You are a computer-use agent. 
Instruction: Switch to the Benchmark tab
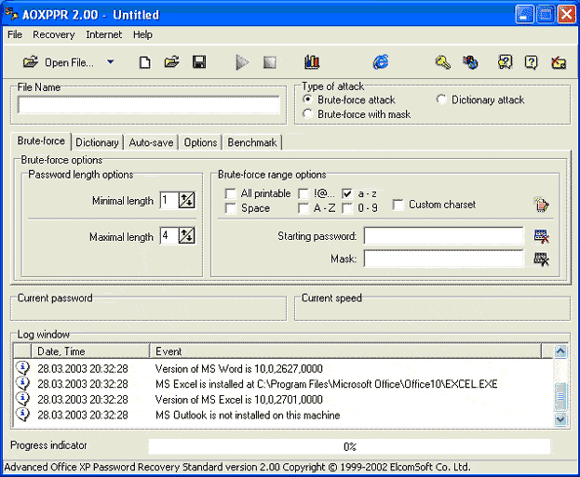point(251,142)
